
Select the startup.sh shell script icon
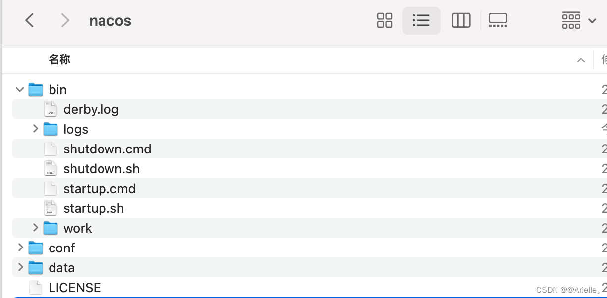tap(50, 208)
